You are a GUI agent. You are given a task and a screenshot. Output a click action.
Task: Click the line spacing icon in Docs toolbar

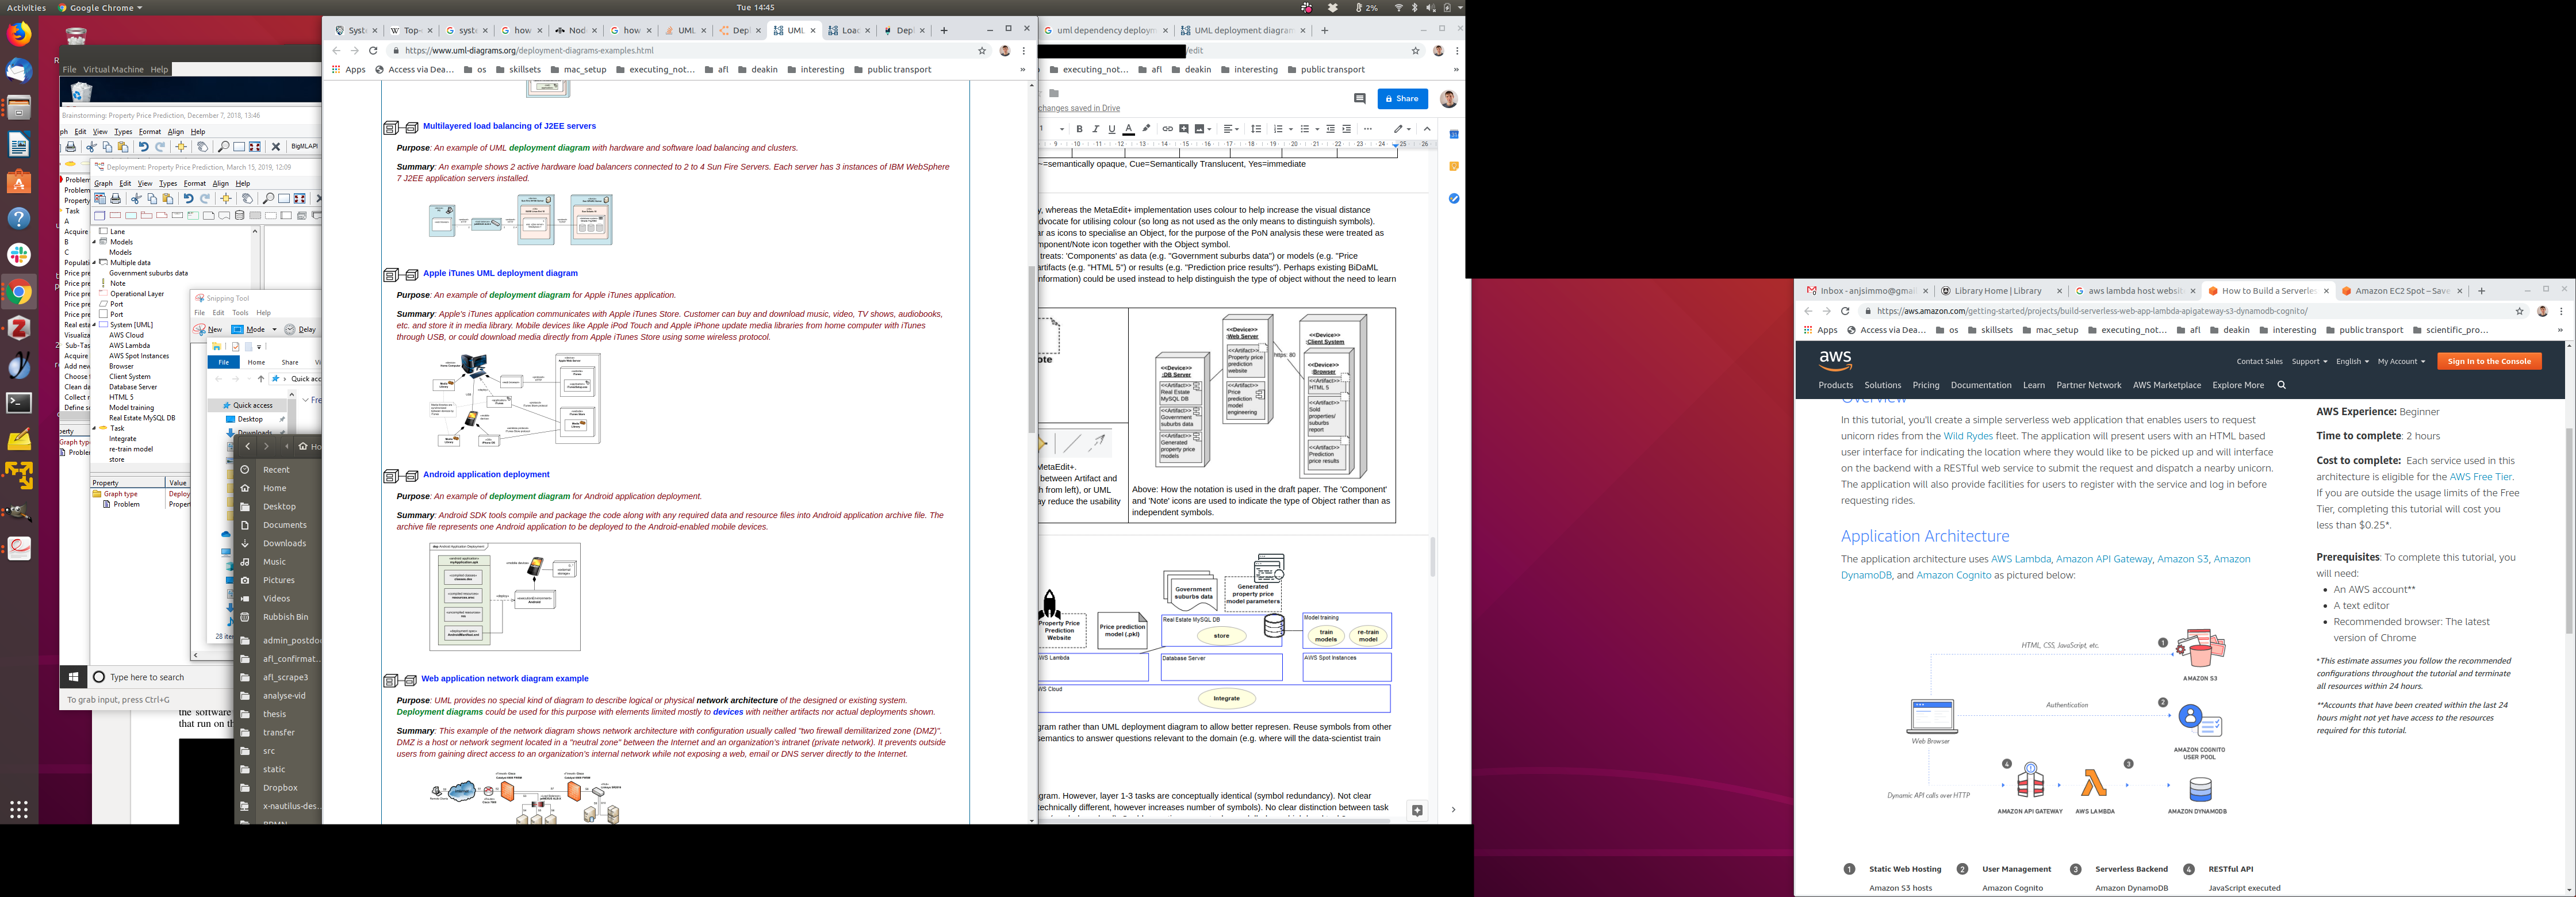coord(1256,129)
